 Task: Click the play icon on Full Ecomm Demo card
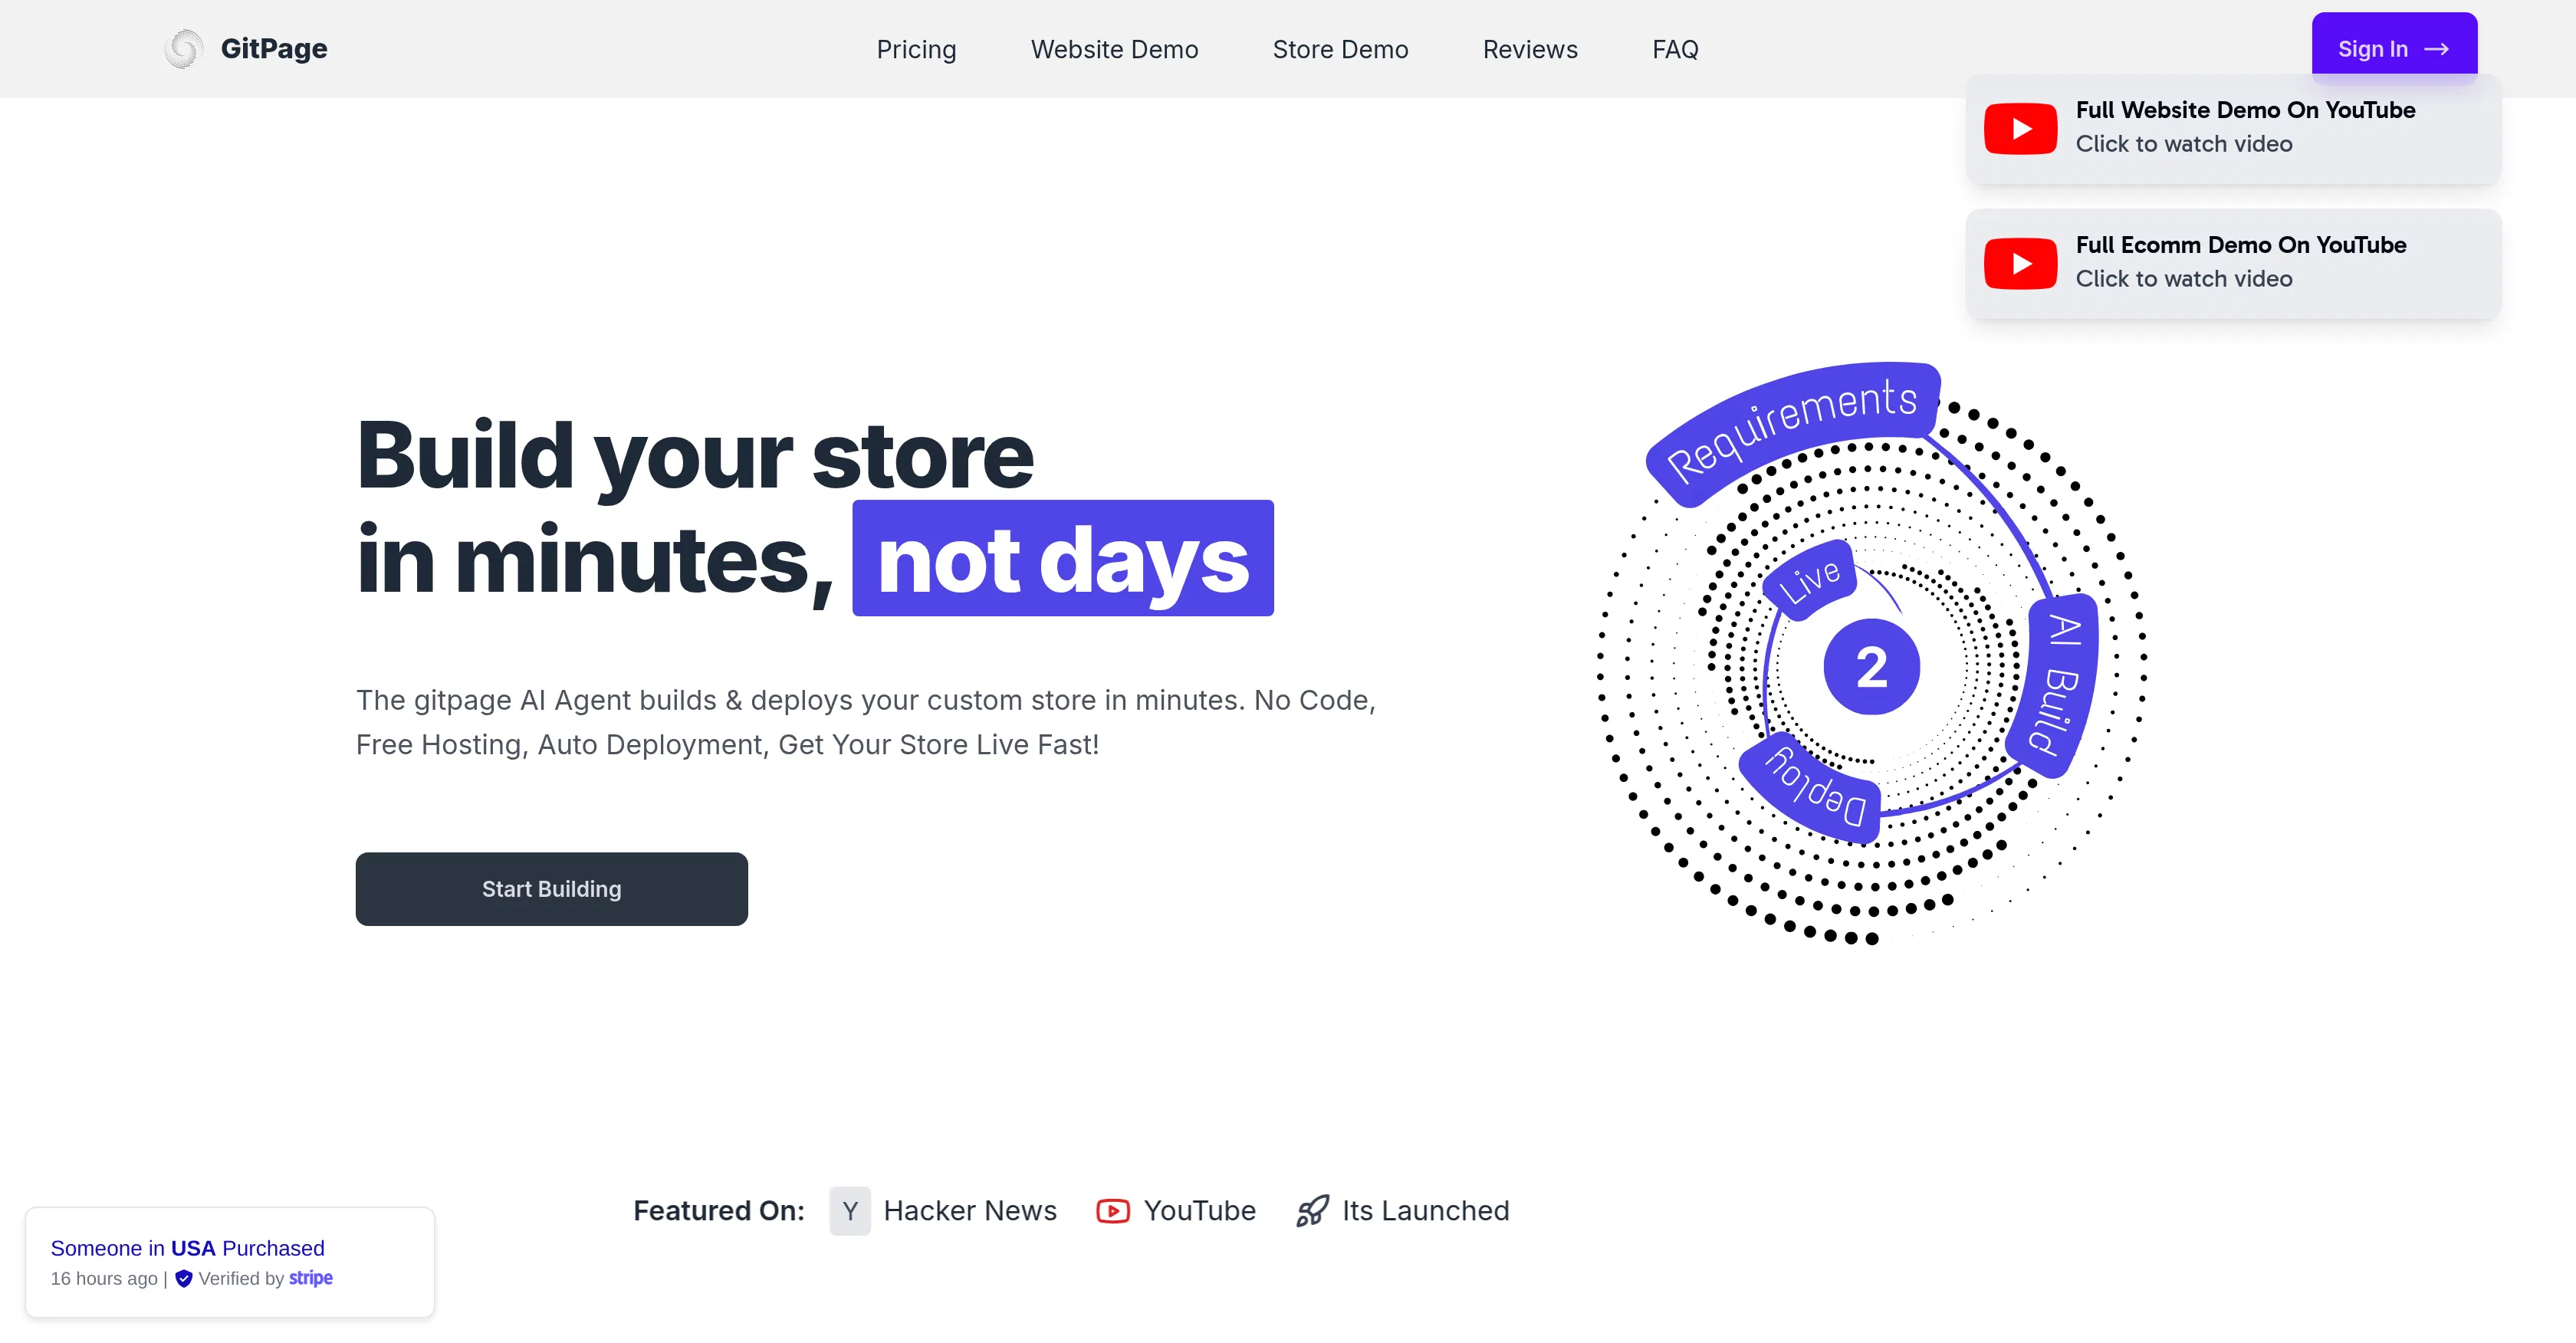coord(2021,262)
